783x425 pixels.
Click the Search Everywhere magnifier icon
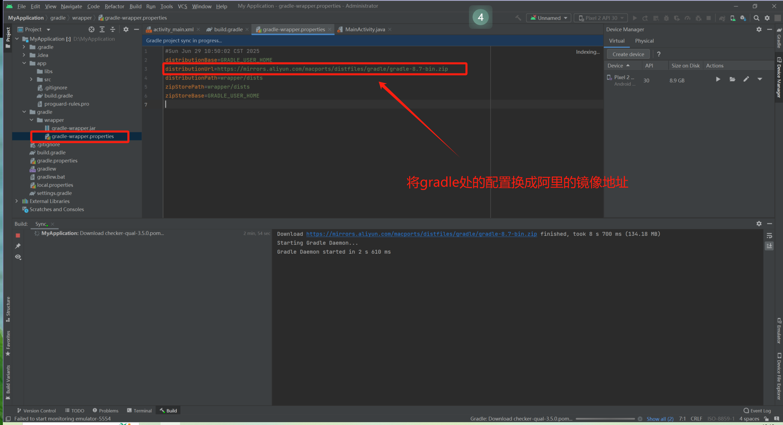[756, 18]
